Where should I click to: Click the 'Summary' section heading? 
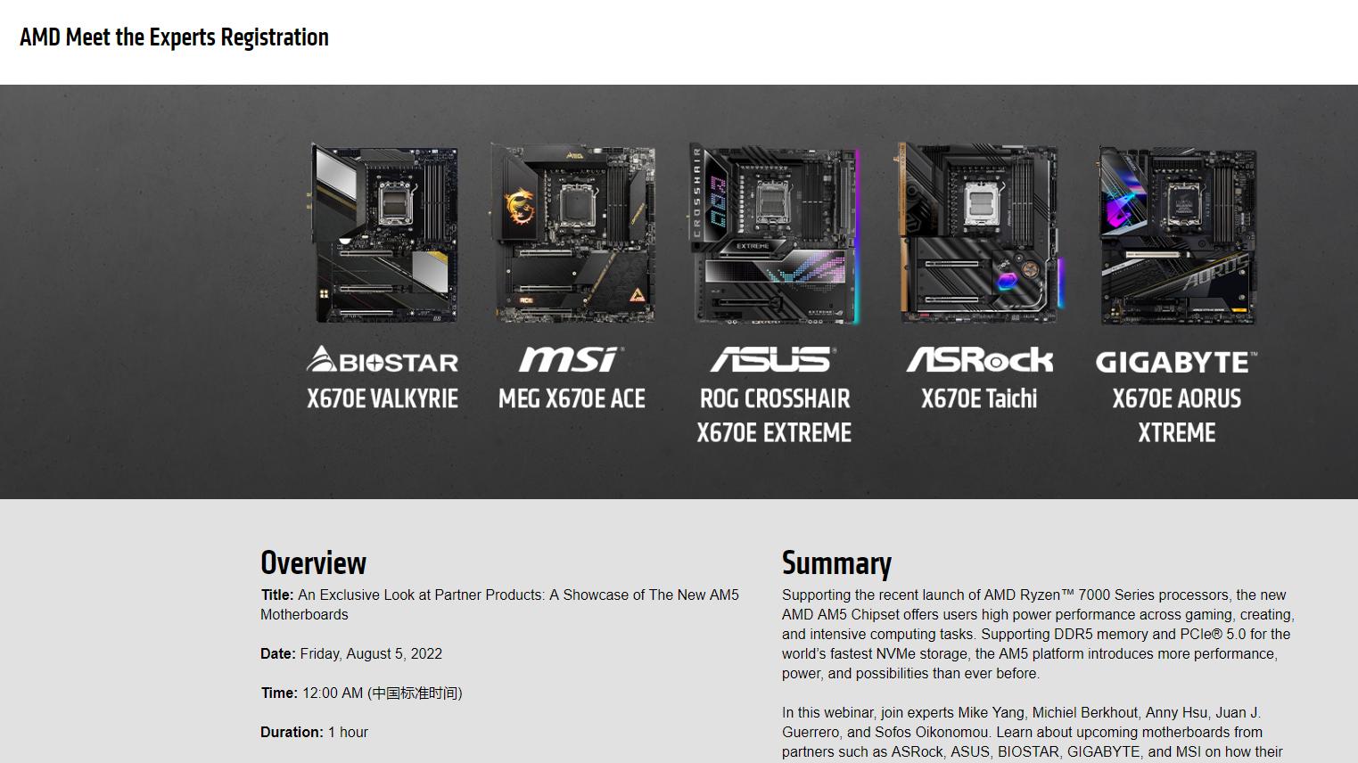(x=836, y=563)
